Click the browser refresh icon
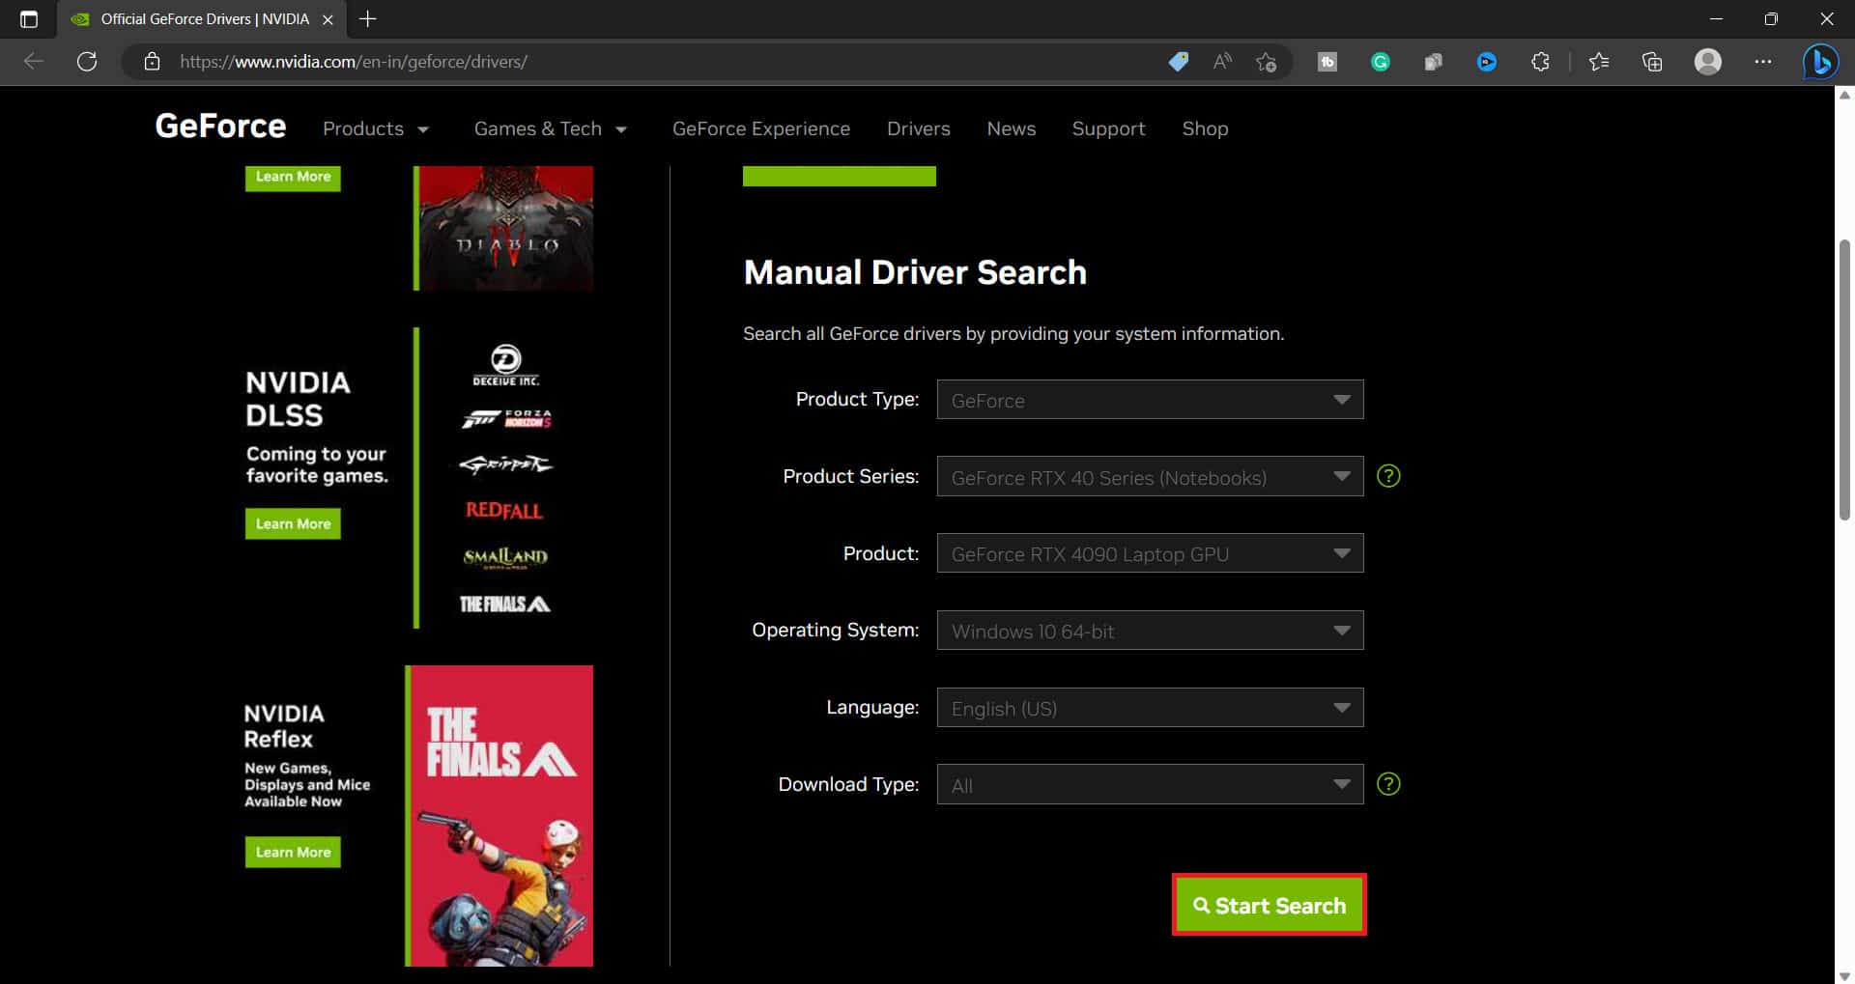This screenshot has width=1855, height=984. (87, 62)
